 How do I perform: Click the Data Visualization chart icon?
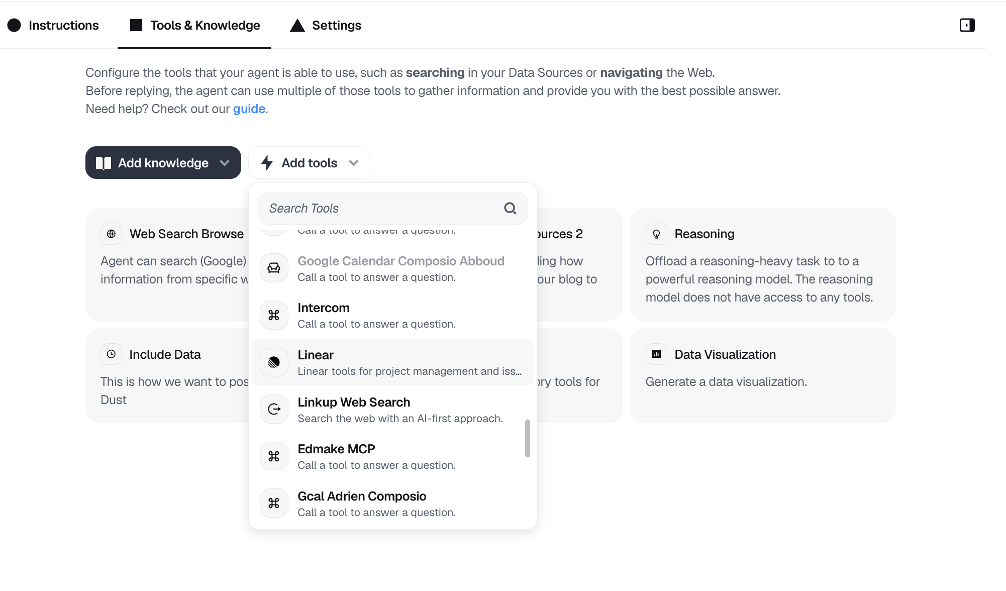point(656,354)
